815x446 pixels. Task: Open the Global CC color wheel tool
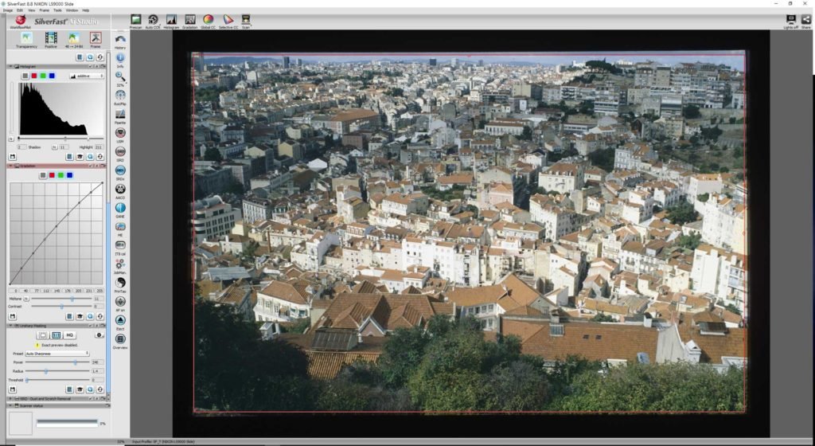click(x=208, y=20)
